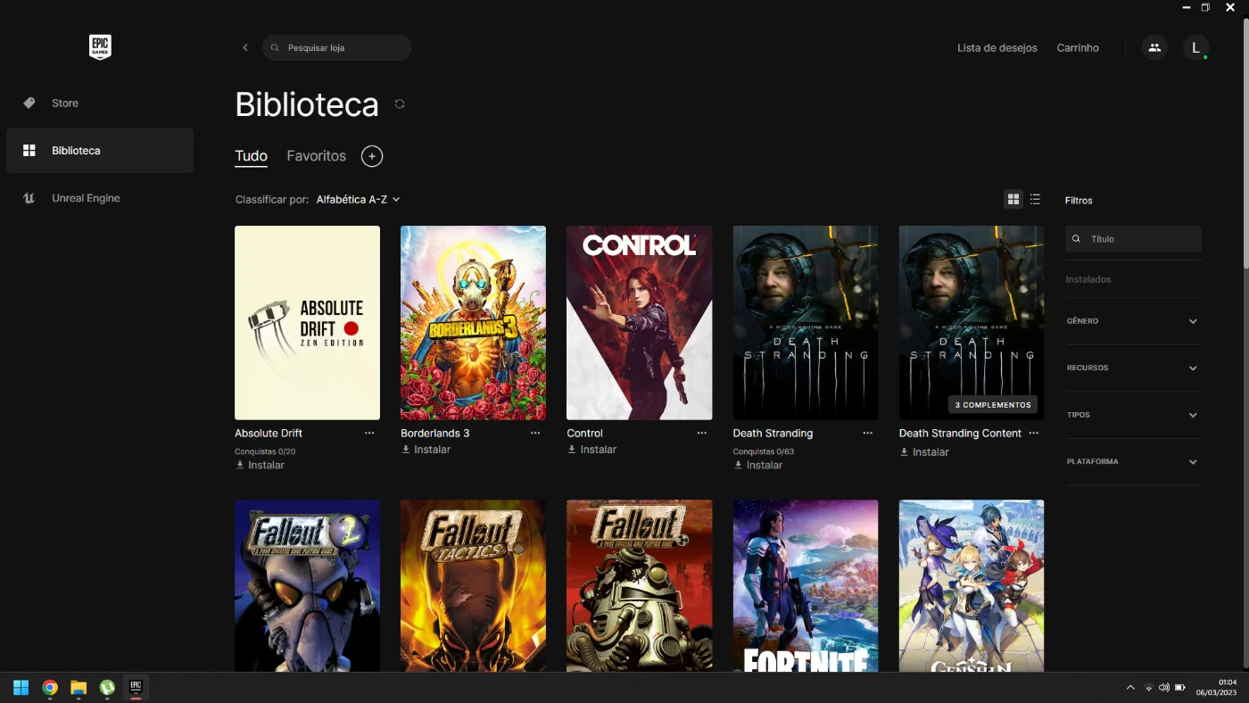Click download icon under Borderlands 3
Screen dimensions: 1249x703
point(406,450)
